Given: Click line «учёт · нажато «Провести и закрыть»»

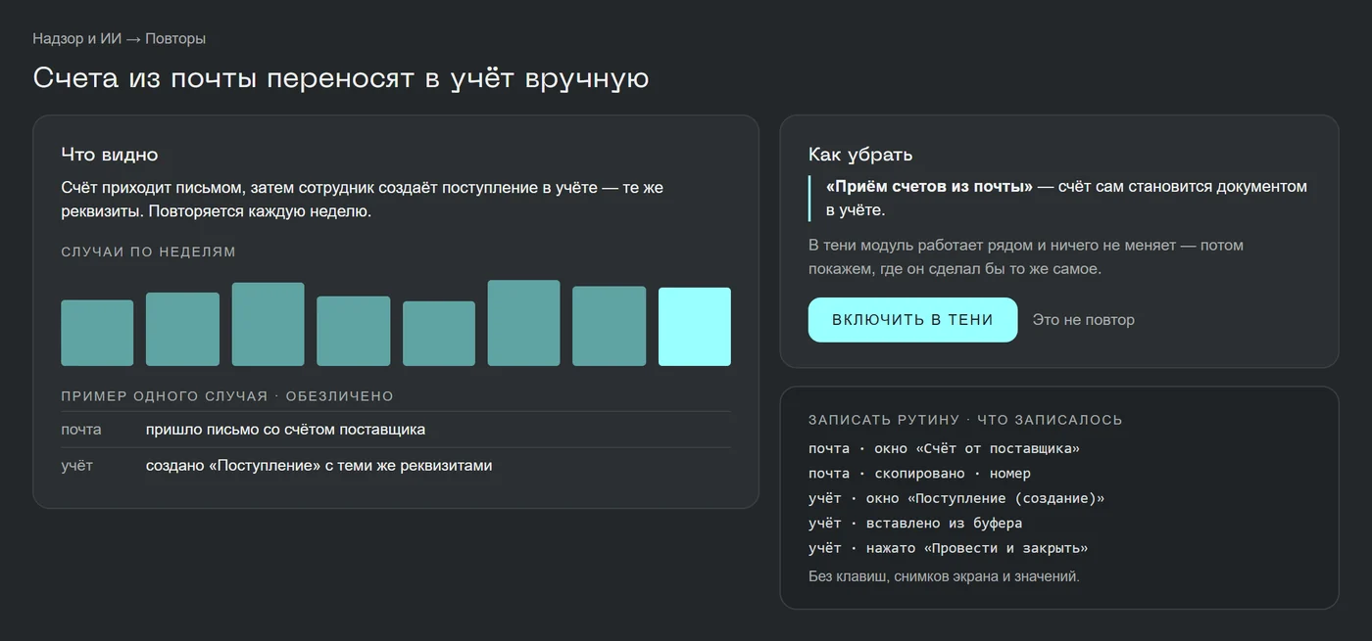Looking at the screenshot, I should [x=948, y=548].
